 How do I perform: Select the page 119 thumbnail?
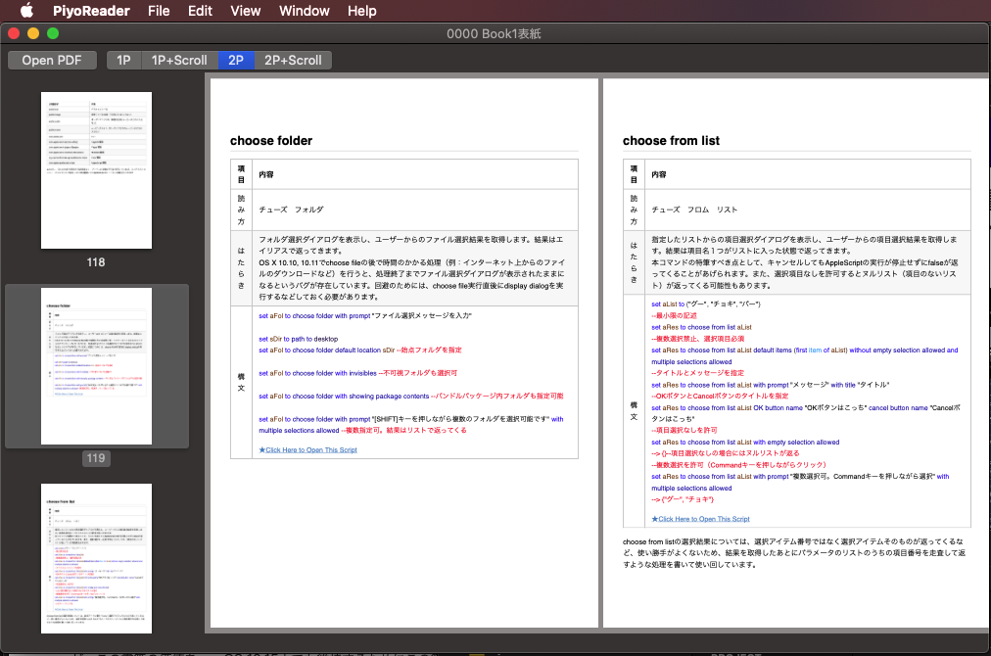point(96,365)
